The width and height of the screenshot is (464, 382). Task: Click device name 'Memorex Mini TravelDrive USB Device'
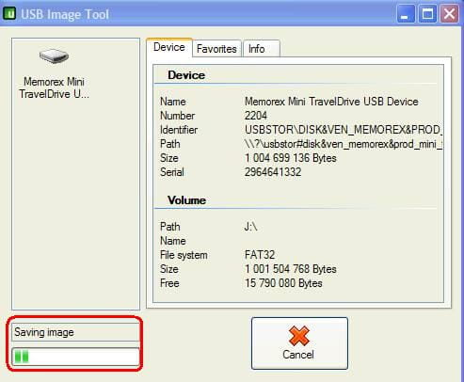[331, 102]
